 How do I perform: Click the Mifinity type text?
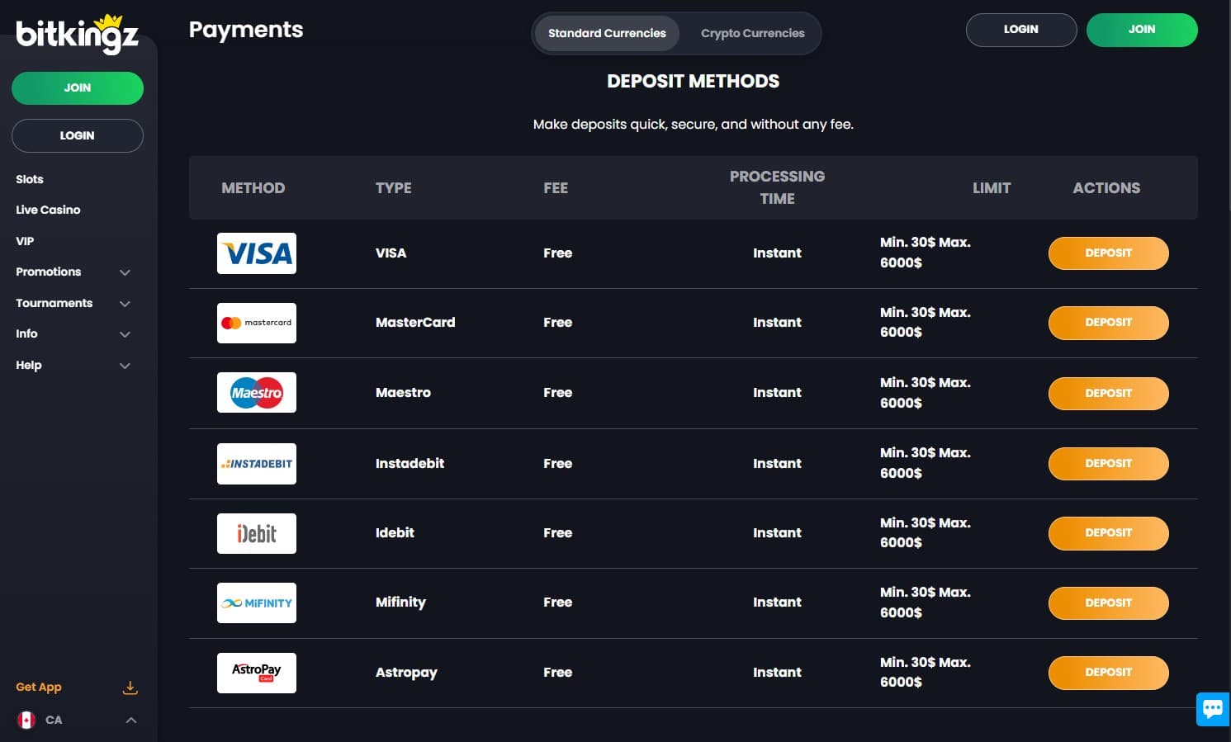[400, 603]
